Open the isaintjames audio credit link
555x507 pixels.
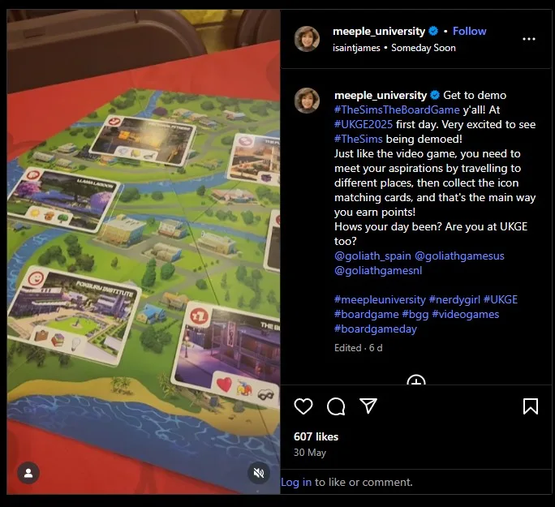pyautogui.click(x=356, y=48)
